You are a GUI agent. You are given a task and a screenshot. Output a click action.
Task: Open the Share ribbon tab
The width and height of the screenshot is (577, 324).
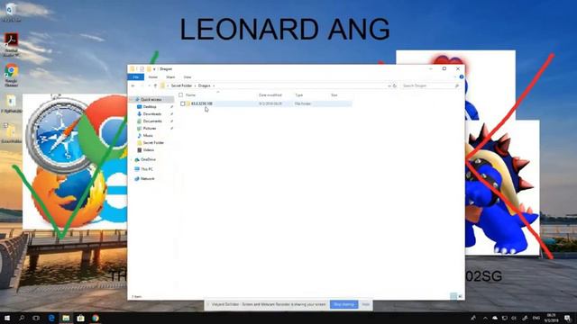click(x=170, y=77)
